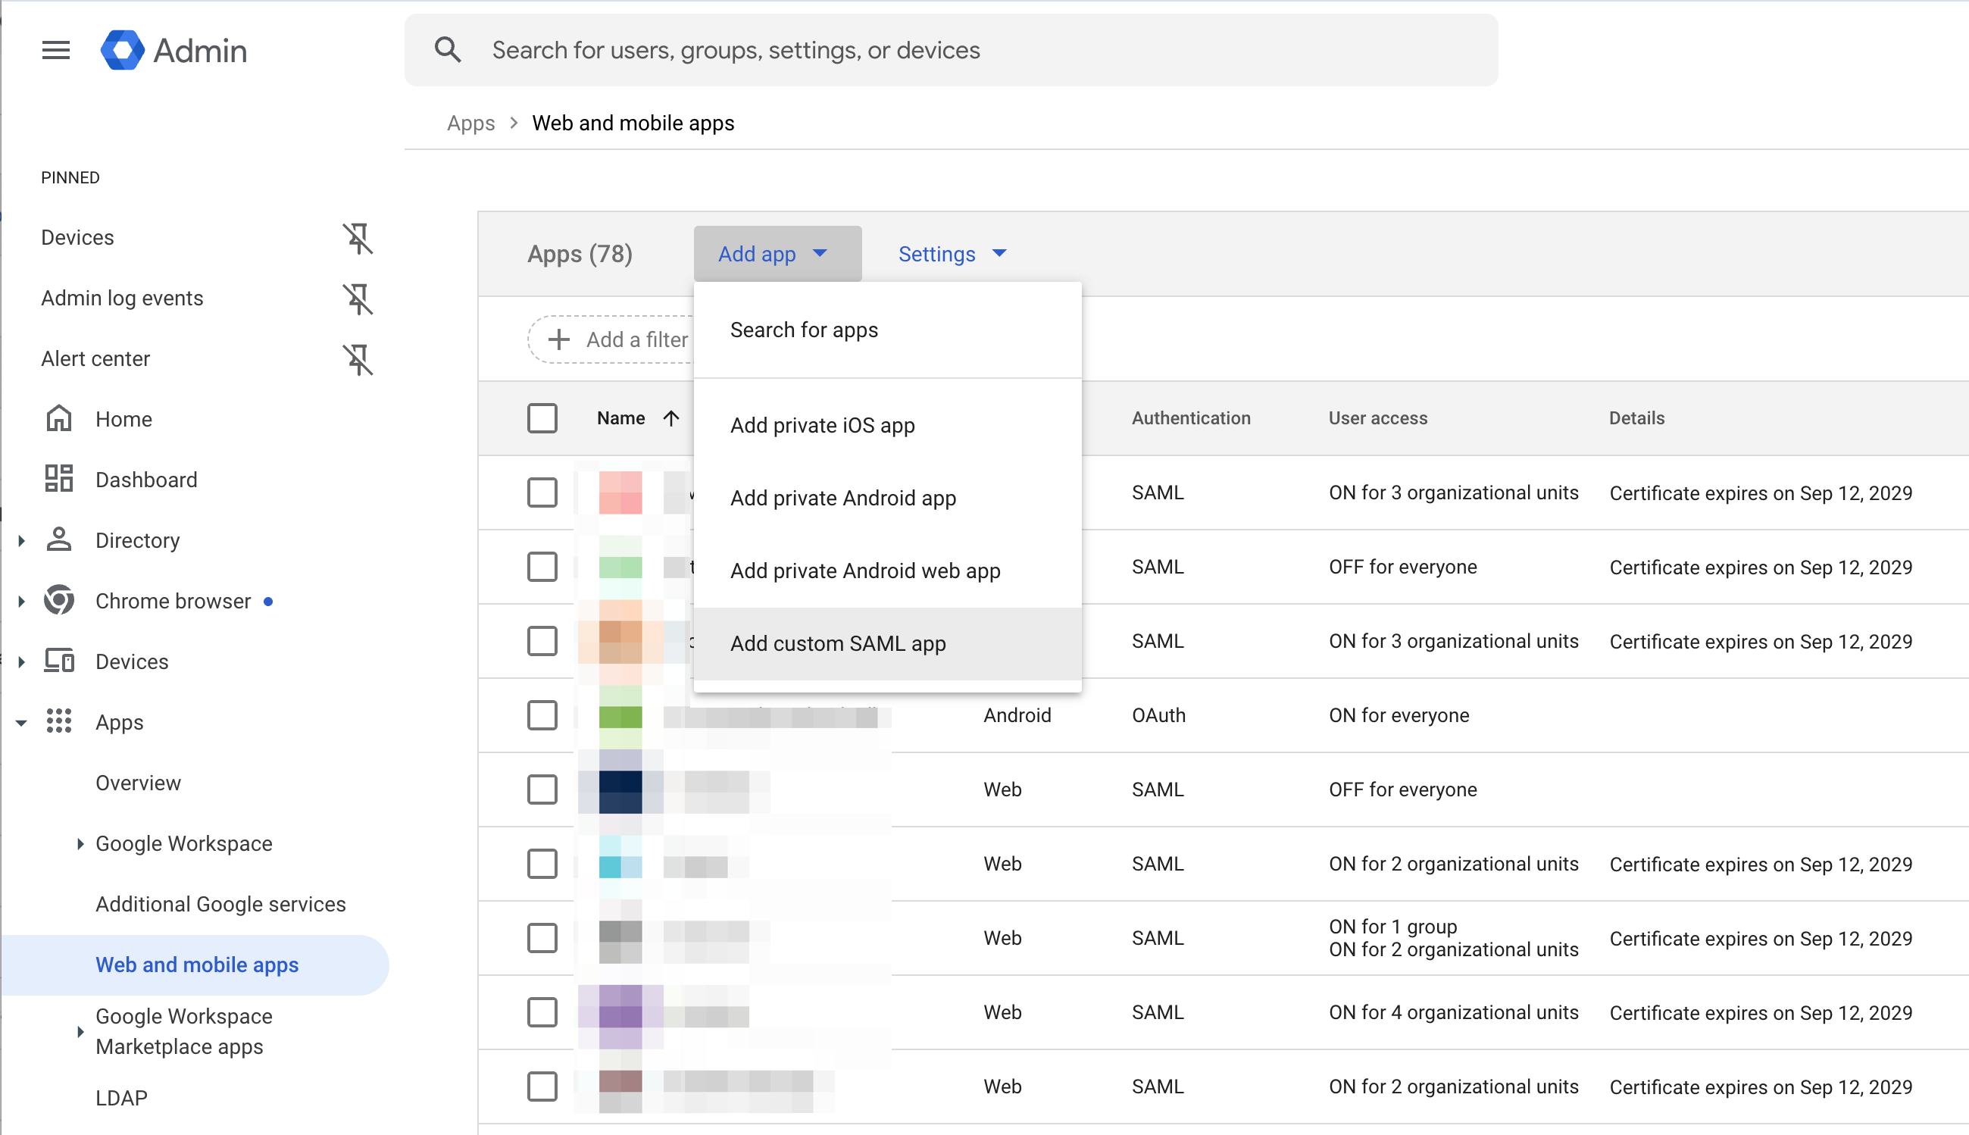This screenshot has height=1135, width=1969.
Task: Open Dashboard via its grid icon
Action: [59, 480]
